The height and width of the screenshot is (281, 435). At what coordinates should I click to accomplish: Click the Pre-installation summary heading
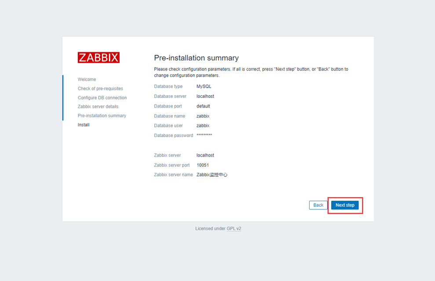tap(197, 58)
